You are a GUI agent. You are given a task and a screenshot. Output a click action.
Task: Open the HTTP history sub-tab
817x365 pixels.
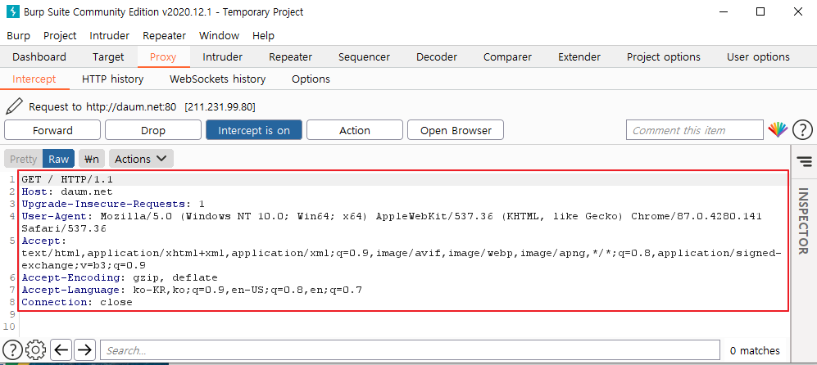pyautogui.click(x=112, y=79)
